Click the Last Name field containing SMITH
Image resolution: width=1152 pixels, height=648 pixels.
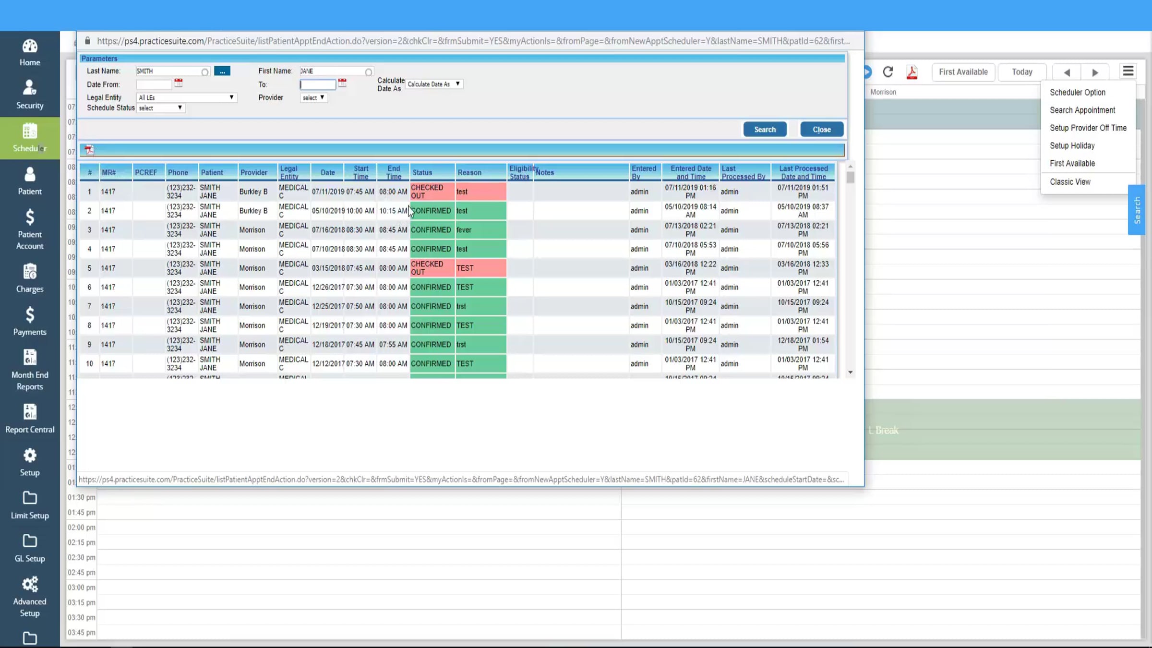[x=173, y=71]
